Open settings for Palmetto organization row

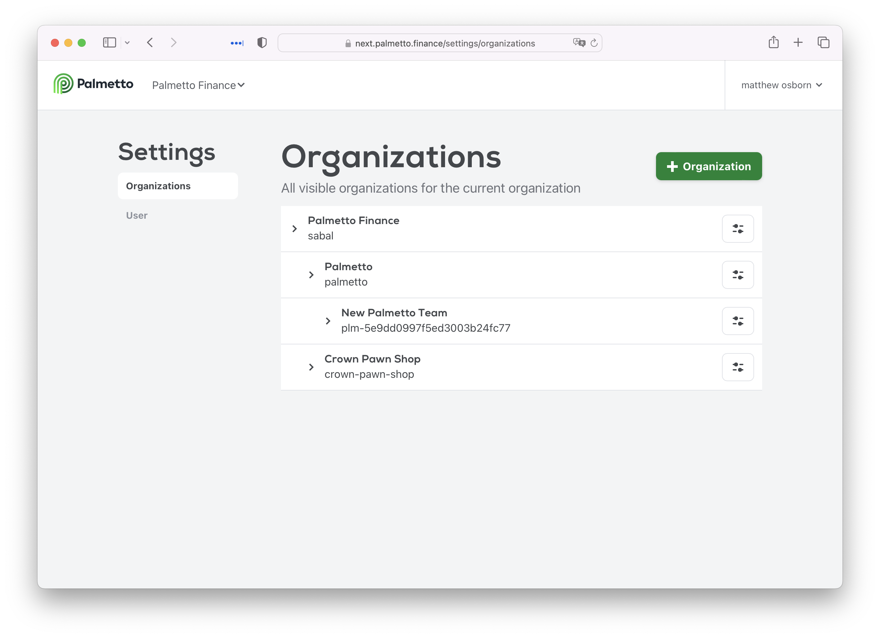738,275
